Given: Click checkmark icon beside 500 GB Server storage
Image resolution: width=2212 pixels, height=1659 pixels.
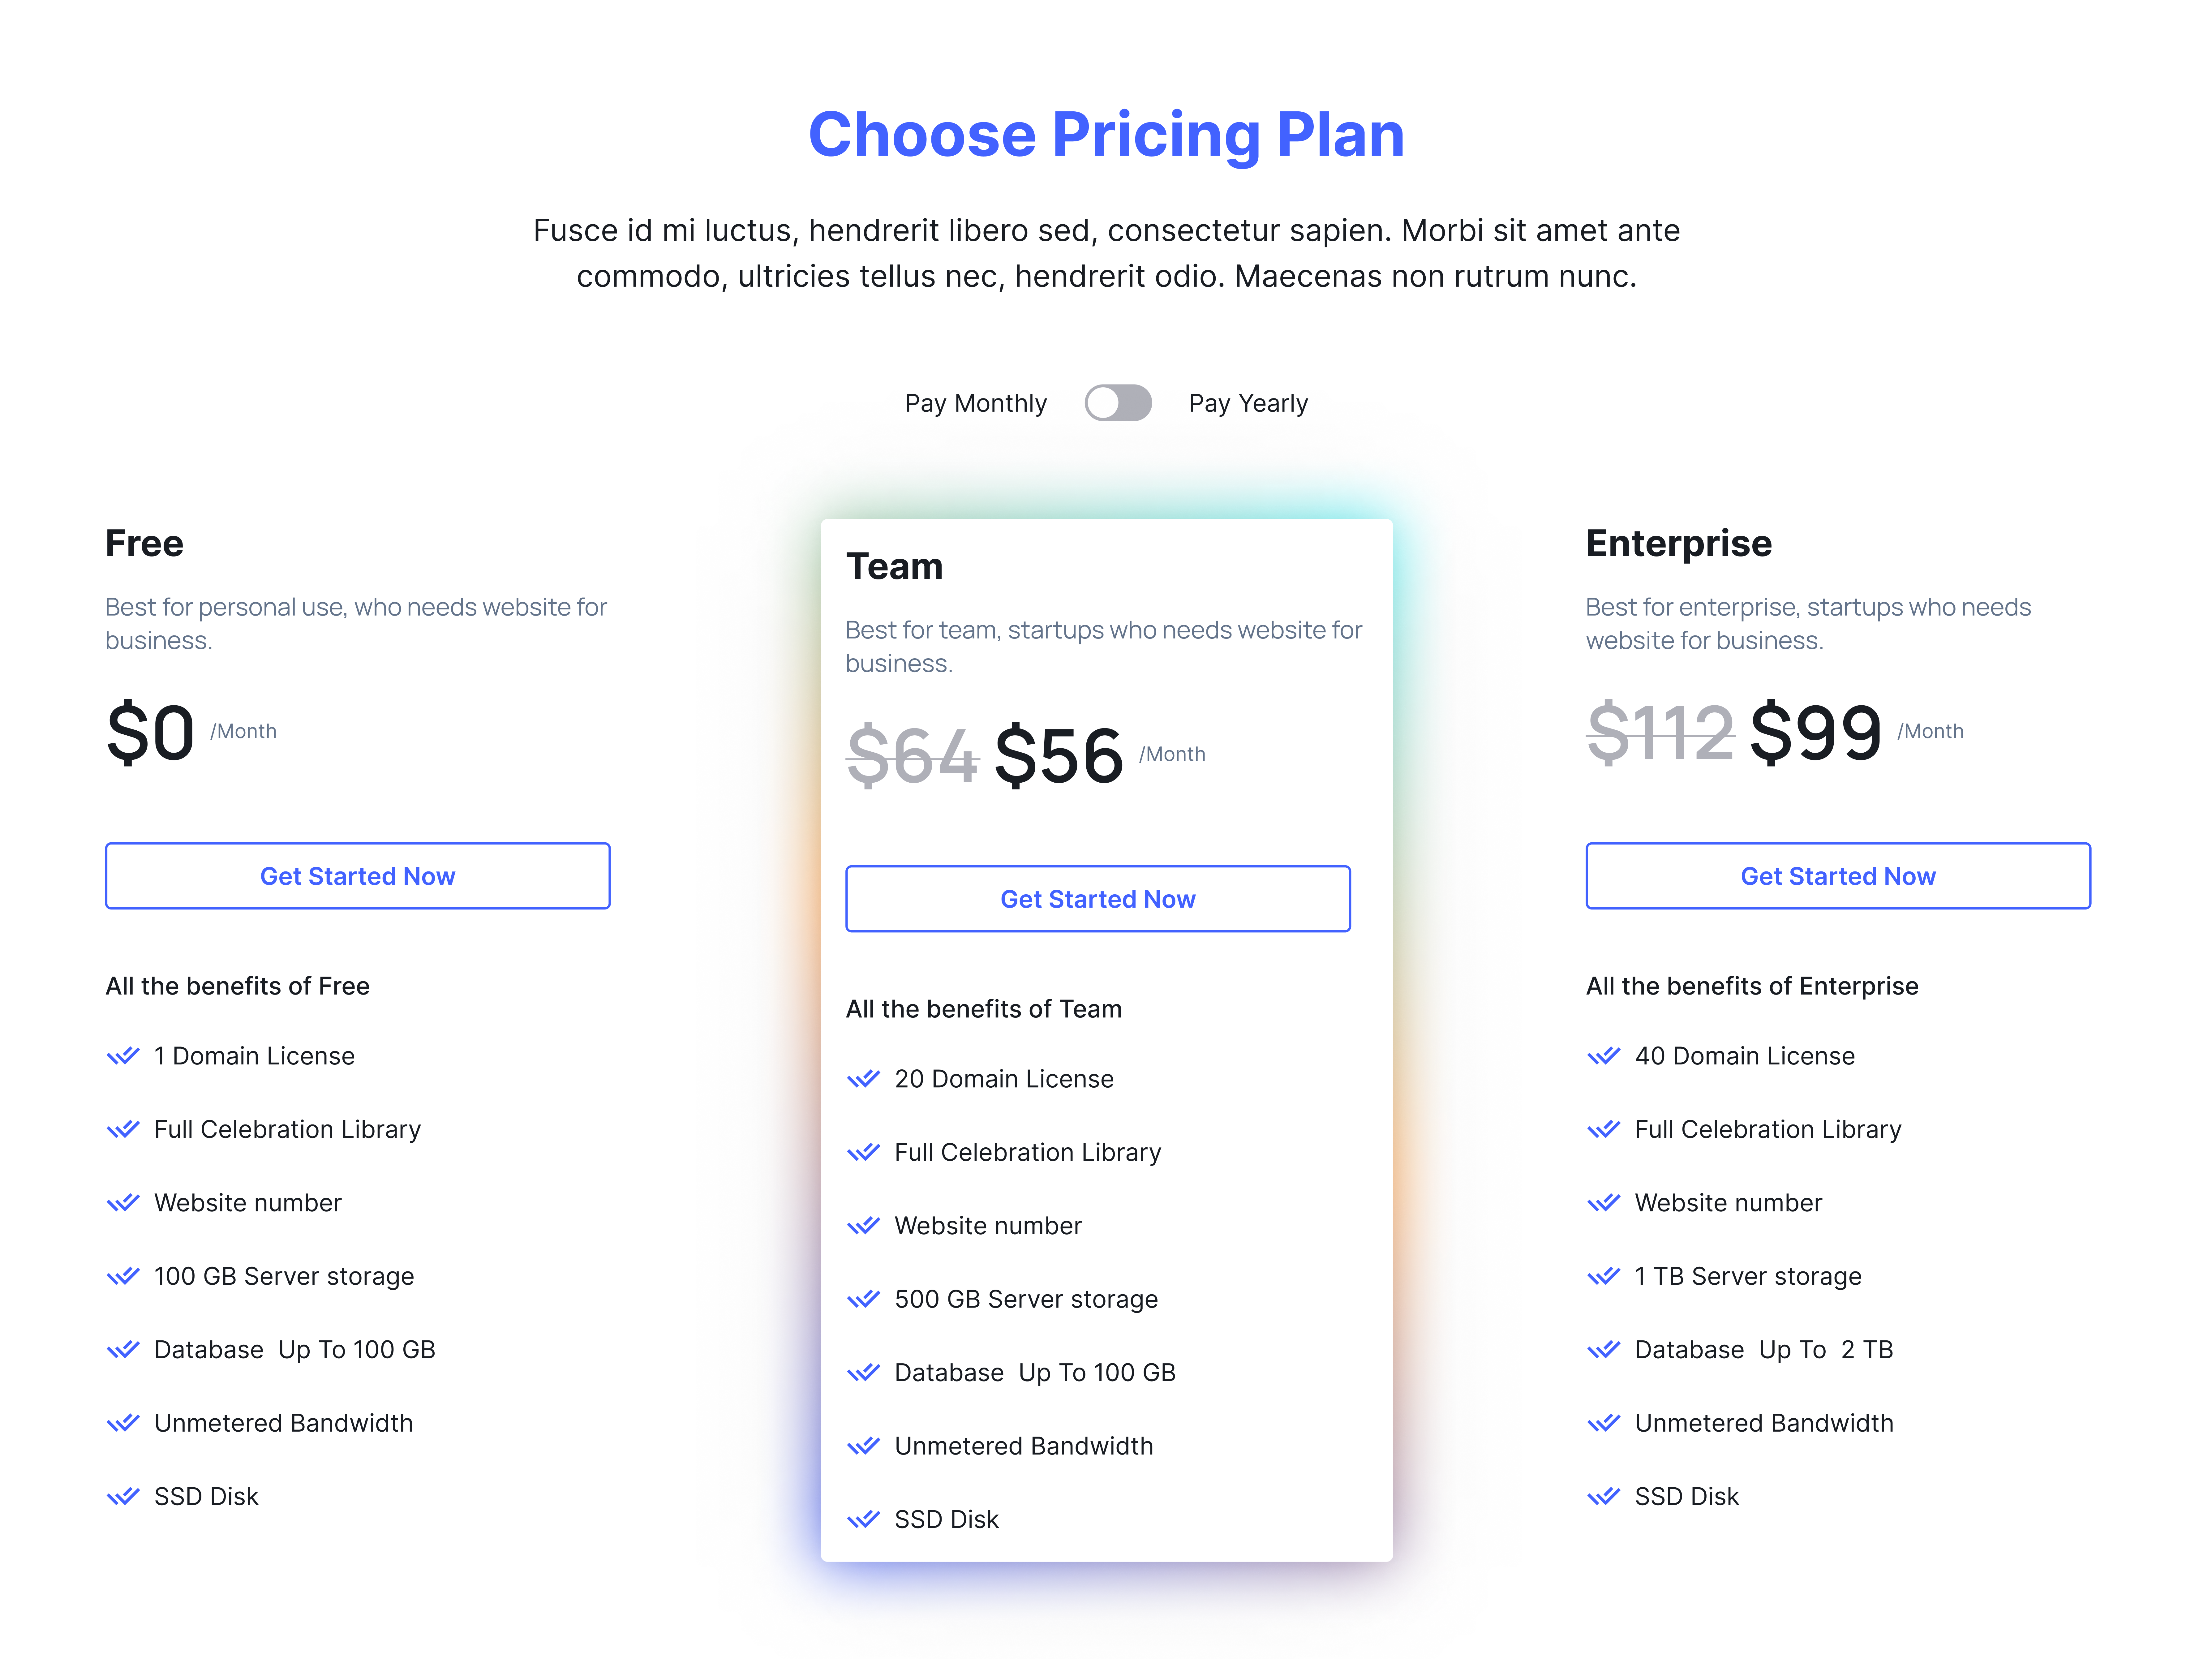Looking at the screenshot, I should point(863,1299).
